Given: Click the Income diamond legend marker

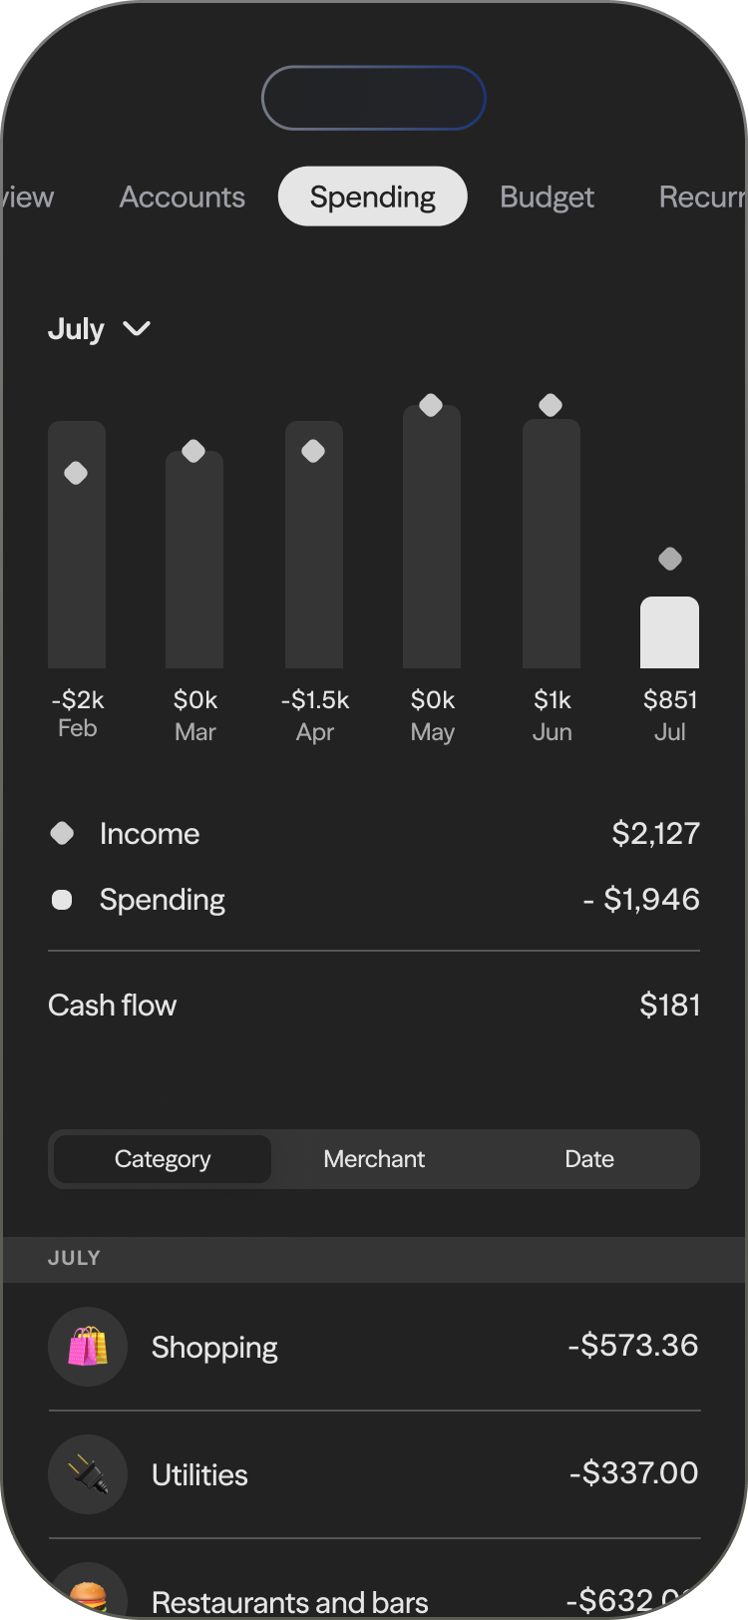Looking at the screenshot, I should pyautogui.click(x=62, y=833).
